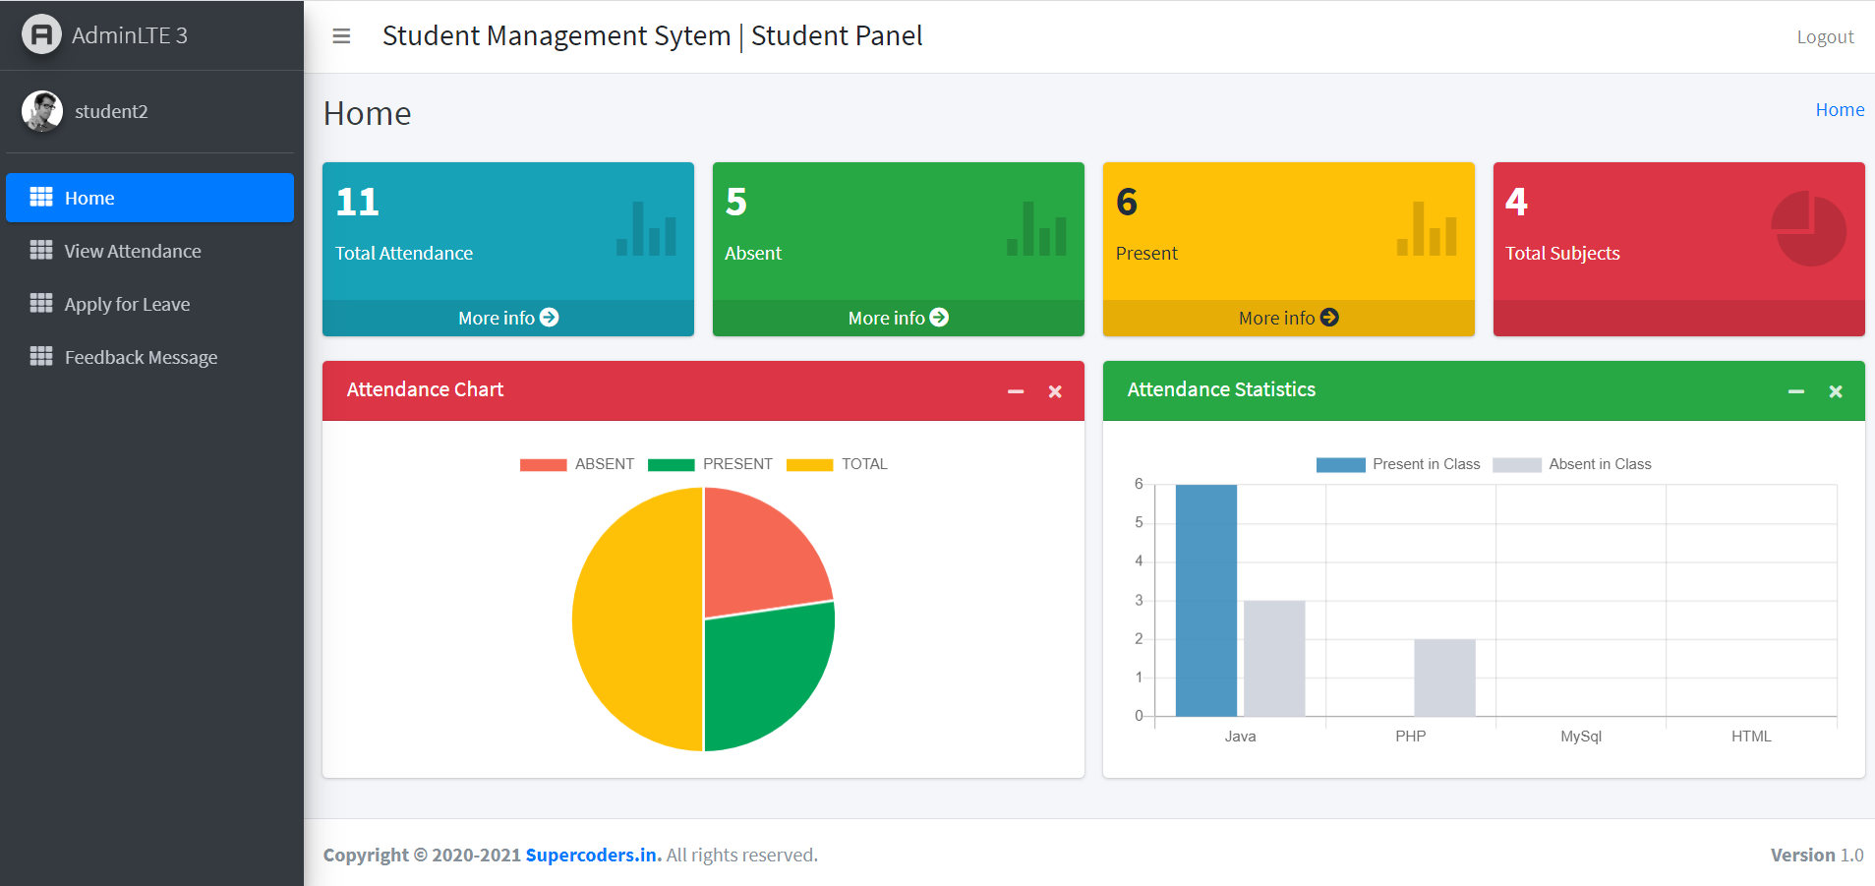This screenshot has height=886, width=1875.
Task: Toggle the PRESENT legend in Attendance Chart
Action: 712,463
